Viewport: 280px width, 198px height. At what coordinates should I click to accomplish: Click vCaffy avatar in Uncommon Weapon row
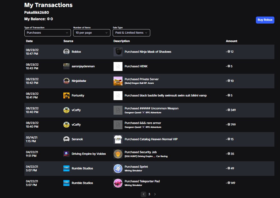(66, 110)
